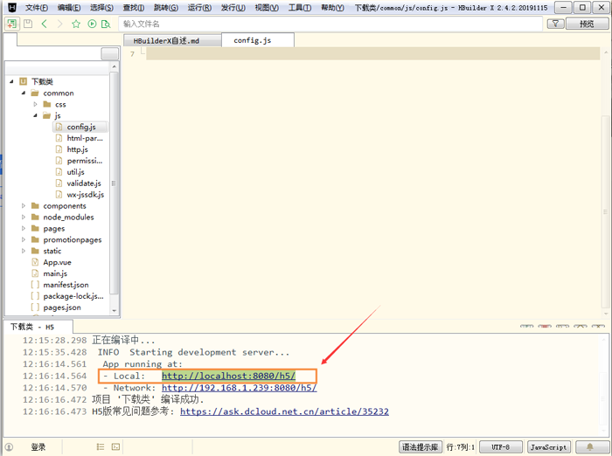
Task: Collapse the common folder arrow
Action: [x=24, y=93]
